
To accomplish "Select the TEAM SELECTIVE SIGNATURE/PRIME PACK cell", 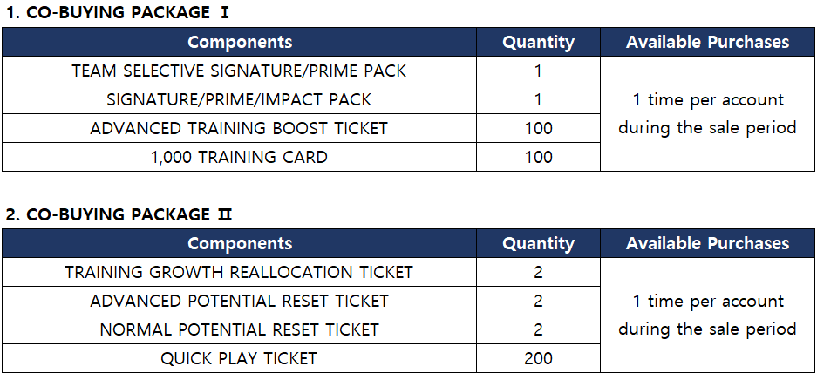I will coord(240,71).
